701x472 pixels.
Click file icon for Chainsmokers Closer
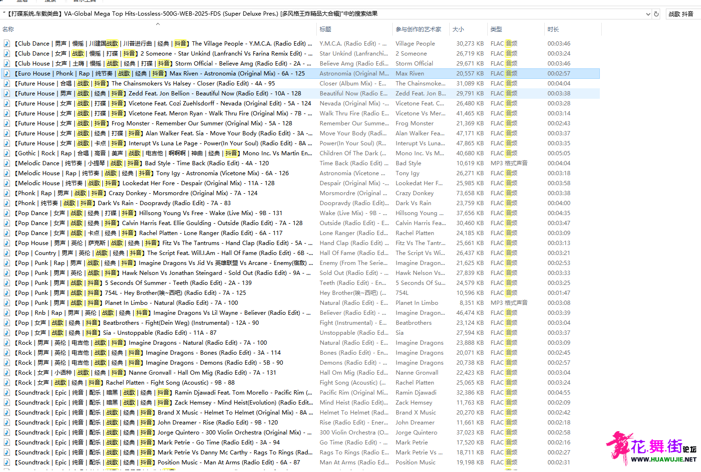tap(7, 84)
